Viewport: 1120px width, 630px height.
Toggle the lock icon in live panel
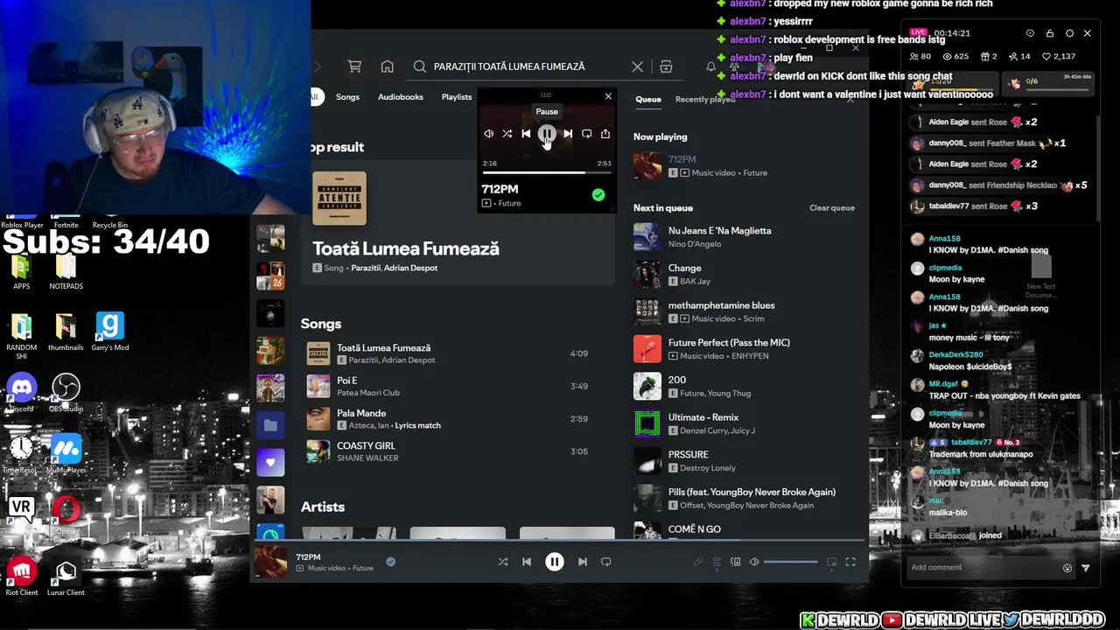[x=1050, y=33]
